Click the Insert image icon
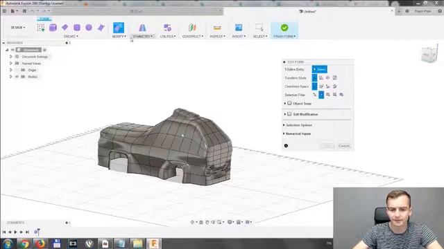 click(x=239, y=28)
